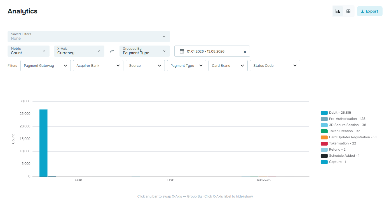The image size is (389, 202).
Task: Click the Analytics page heading
Action: coord(22,11)
